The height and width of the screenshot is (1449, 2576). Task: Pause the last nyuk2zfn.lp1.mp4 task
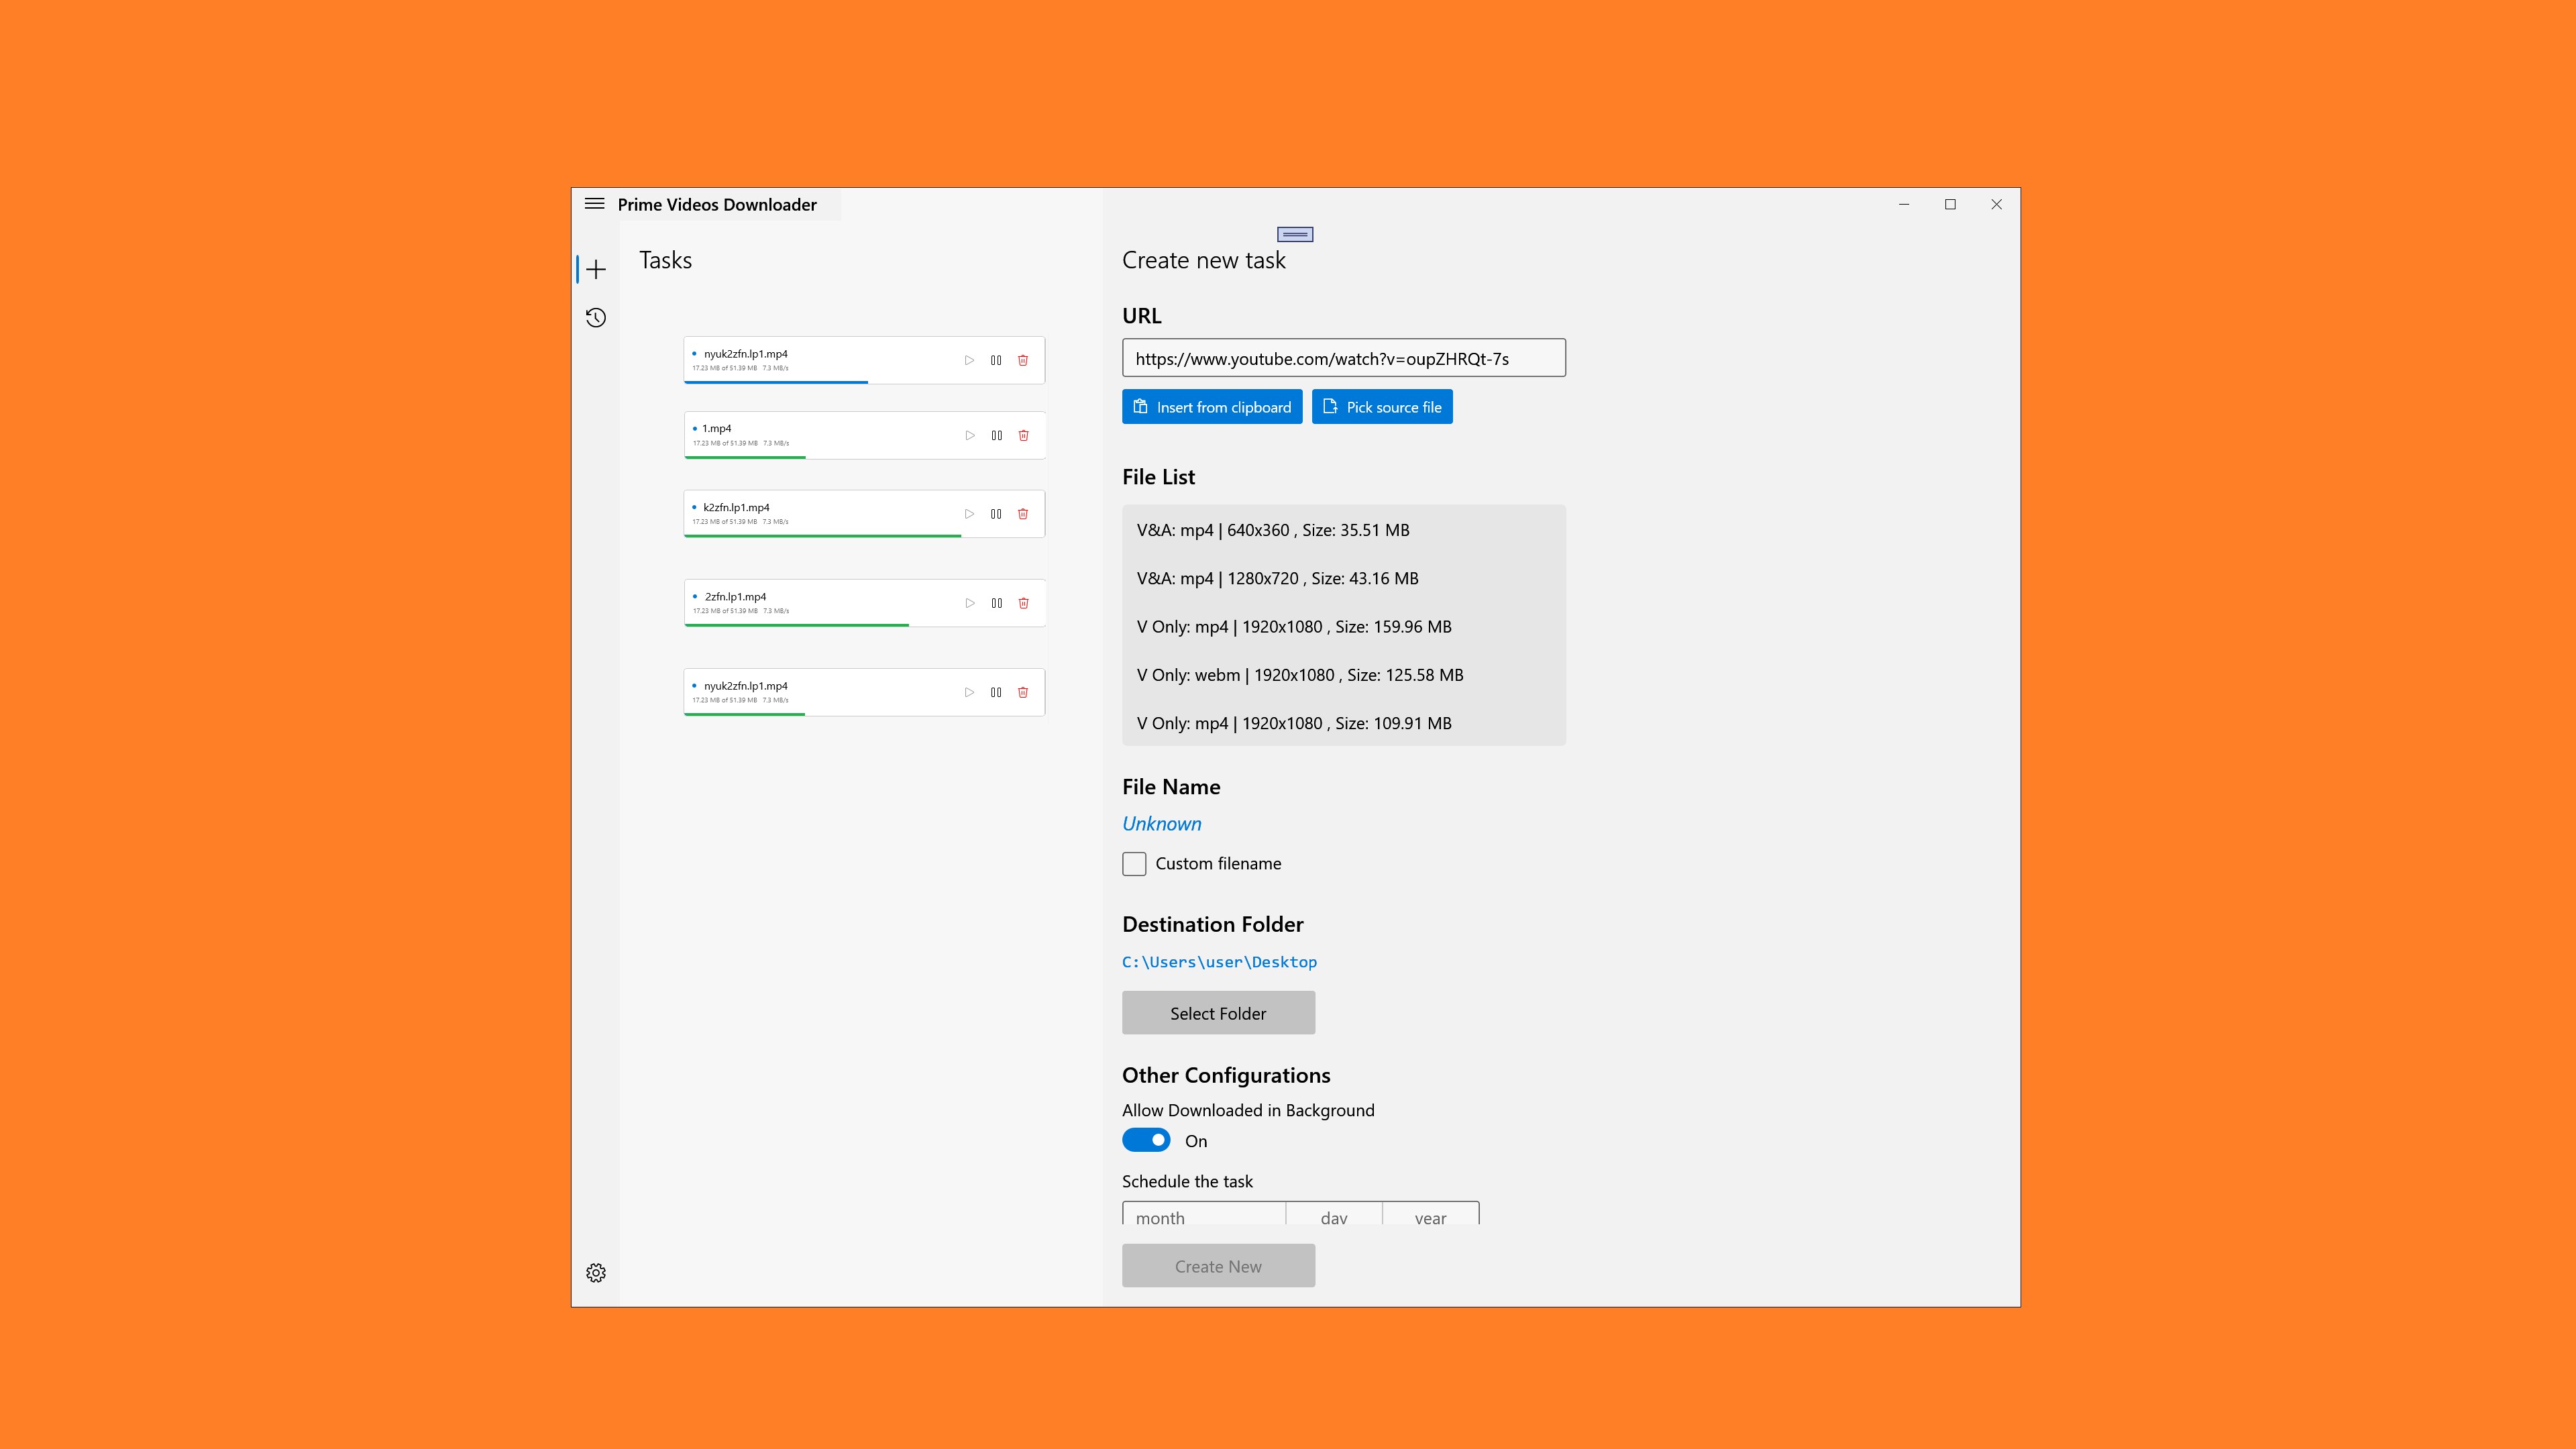pos(996,692)
